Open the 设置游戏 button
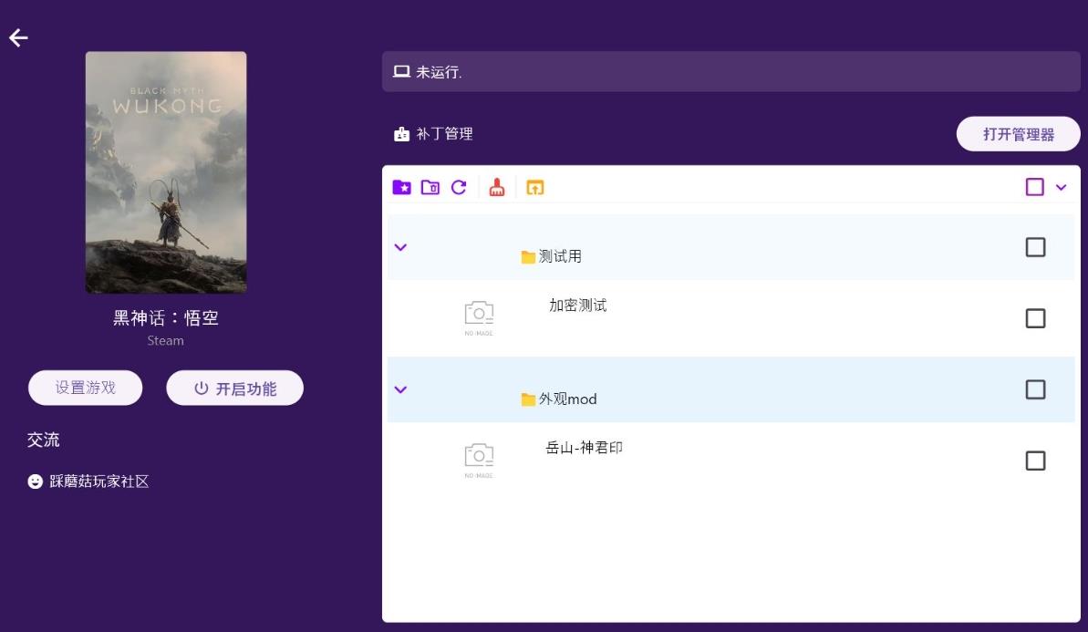Image resolution: width=1088 pixels, height=632 pixels. coord(86,388)
